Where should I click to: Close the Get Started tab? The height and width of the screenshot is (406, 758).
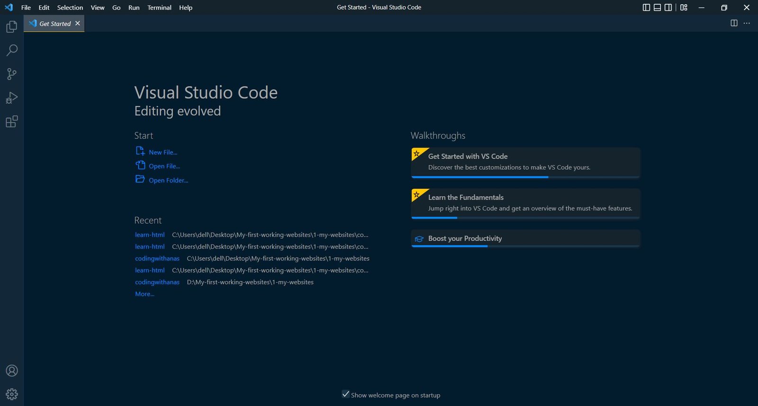coord(78,23)
